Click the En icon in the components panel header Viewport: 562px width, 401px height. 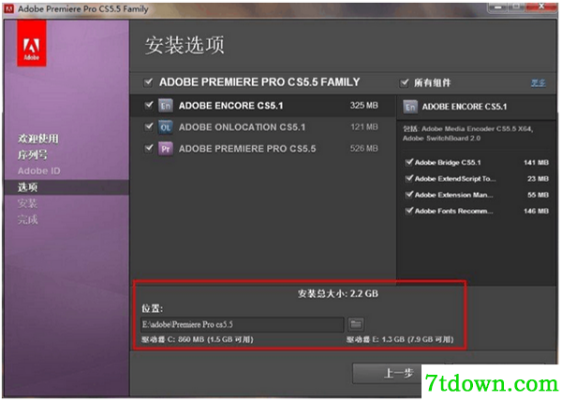410,107
